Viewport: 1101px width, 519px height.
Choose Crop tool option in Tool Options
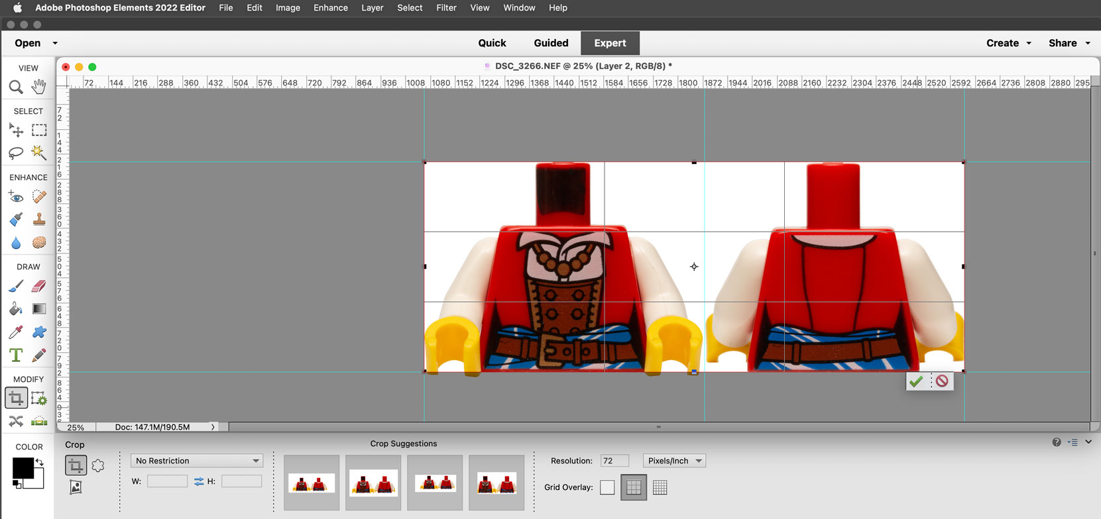[76, 465]
